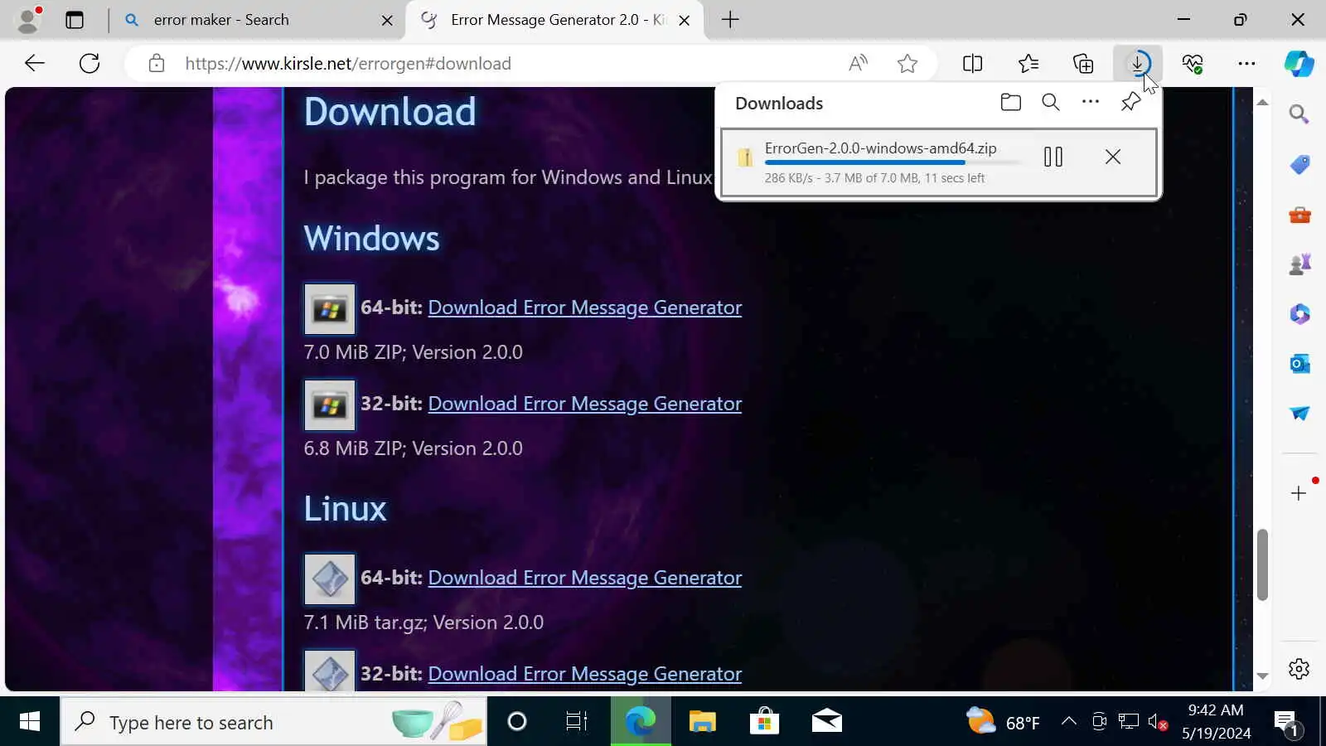The image size is (1326, 746).
Task: Open File Explorer from the taskbar
Action: 703,722
